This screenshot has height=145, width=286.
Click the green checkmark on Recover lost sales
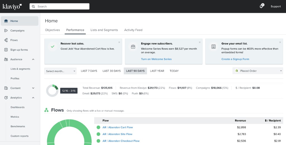(53, 46)
